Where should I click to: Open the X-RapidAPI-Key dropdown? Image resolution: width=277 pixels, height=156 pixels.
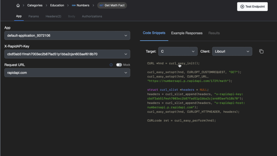tap(67, 54)
